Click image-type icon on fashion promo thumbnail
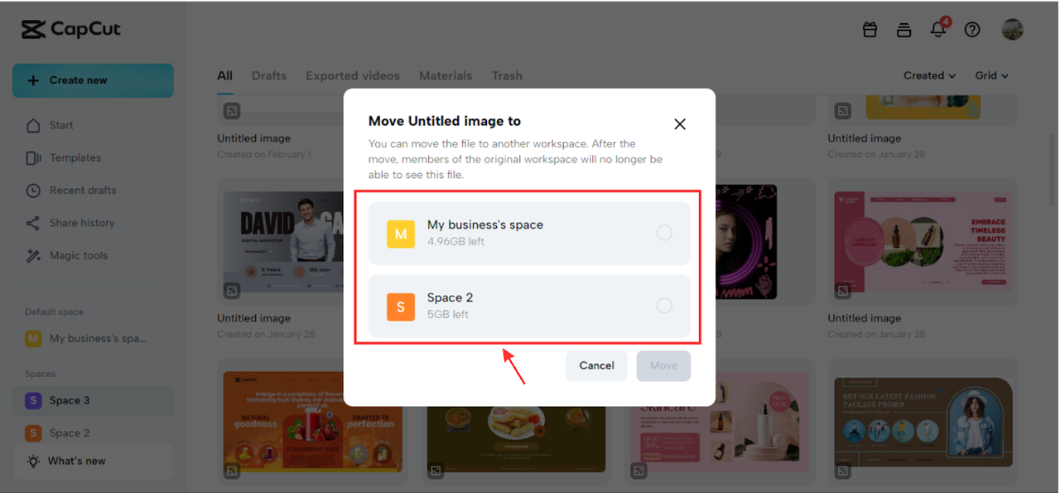 click(x=842, y=471)
